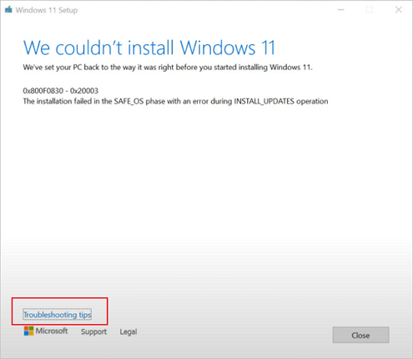This screenshot has width=413, height=359.
Task: Close the setup window with X
Action: pyautogui.click(x=399, y=10)
